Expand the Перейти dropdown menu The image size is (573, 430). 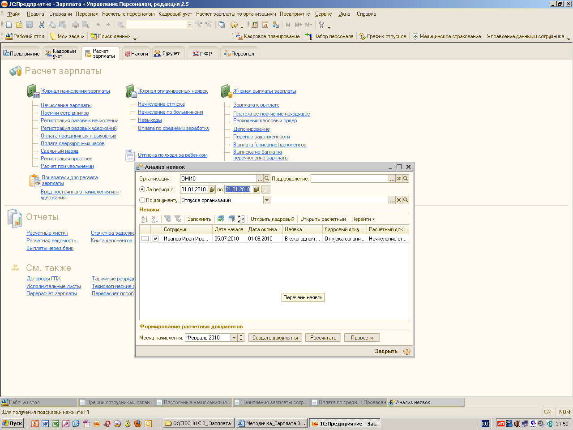point(363,219)
